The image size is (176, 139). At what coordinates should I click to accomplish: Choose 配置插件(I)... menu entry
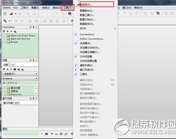tap(87, 11)
